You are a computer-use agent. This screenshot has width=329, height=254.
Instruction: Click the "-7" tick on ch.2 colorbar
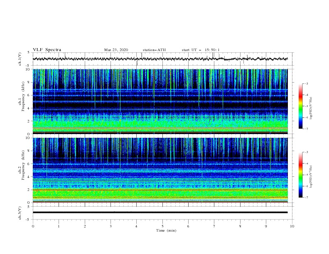pyautogui.click(x=306, y=197)
